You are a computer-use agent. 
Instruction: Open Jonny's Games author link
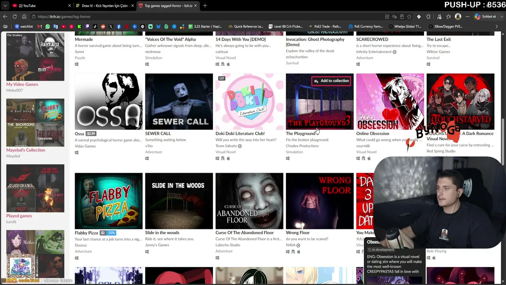[x=157, y=245]
